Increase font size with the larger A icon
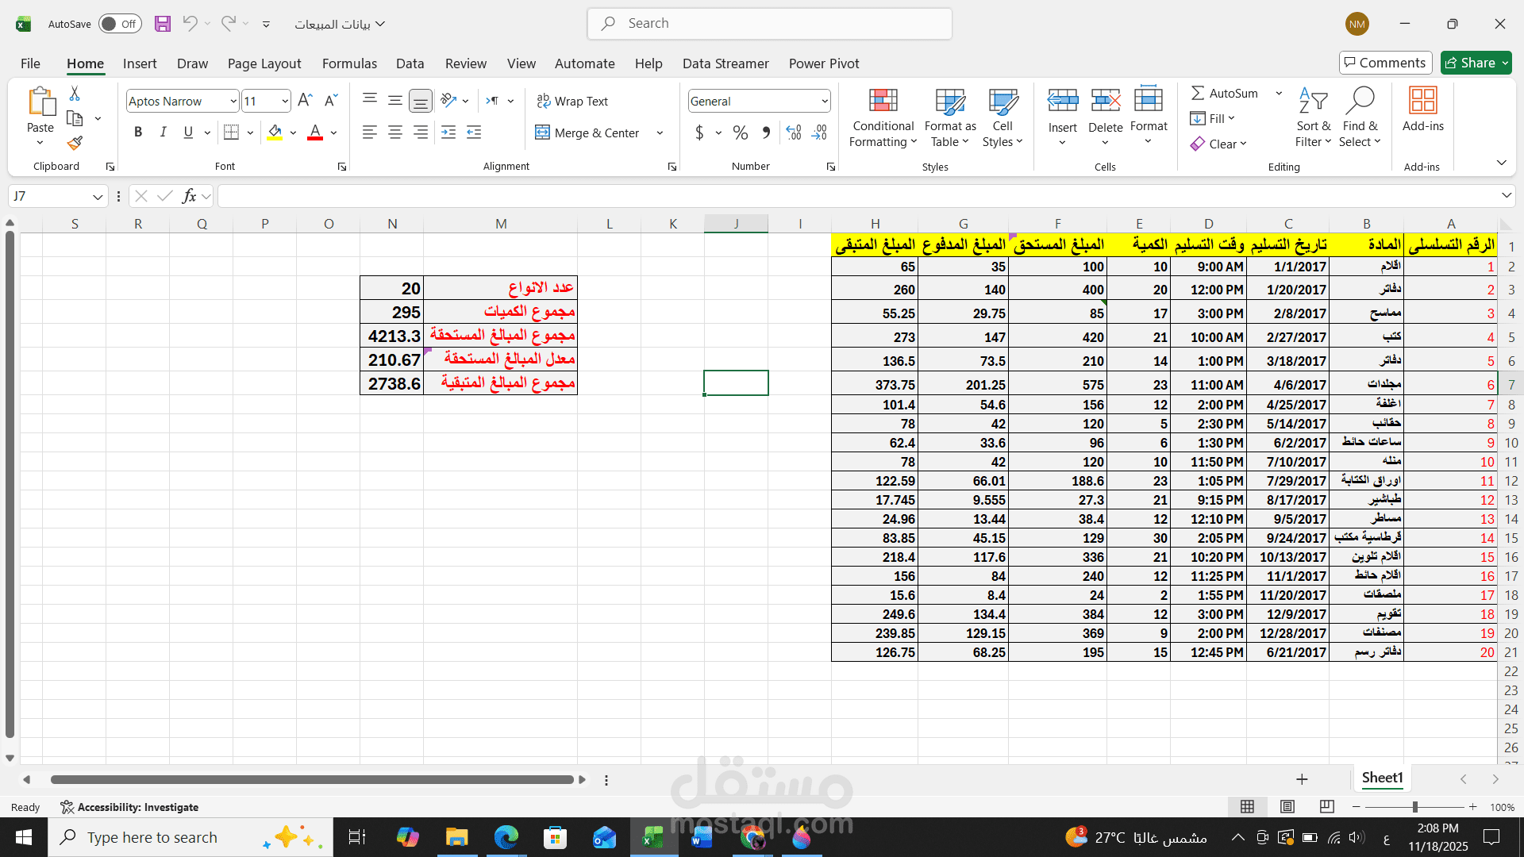Screen dimensions: 1524x857 click(x=305, y=101)
